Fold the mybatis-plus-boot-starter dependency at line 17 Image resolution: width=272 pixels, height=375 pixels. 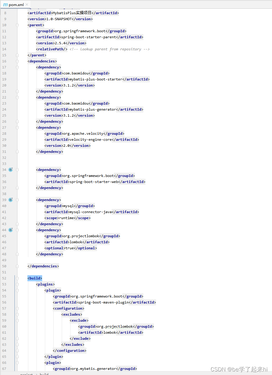coord(17,67)
